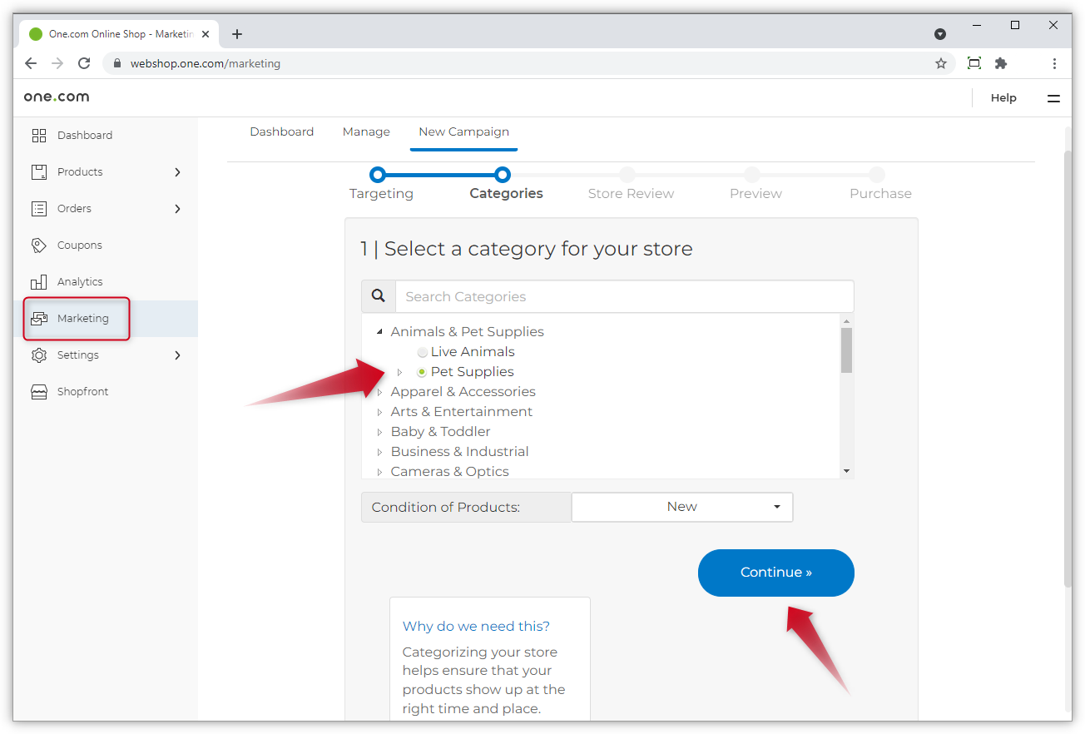Click the Analytics bar chart icon
This screenshot has width=1085, height=734.
pos(39,282)
